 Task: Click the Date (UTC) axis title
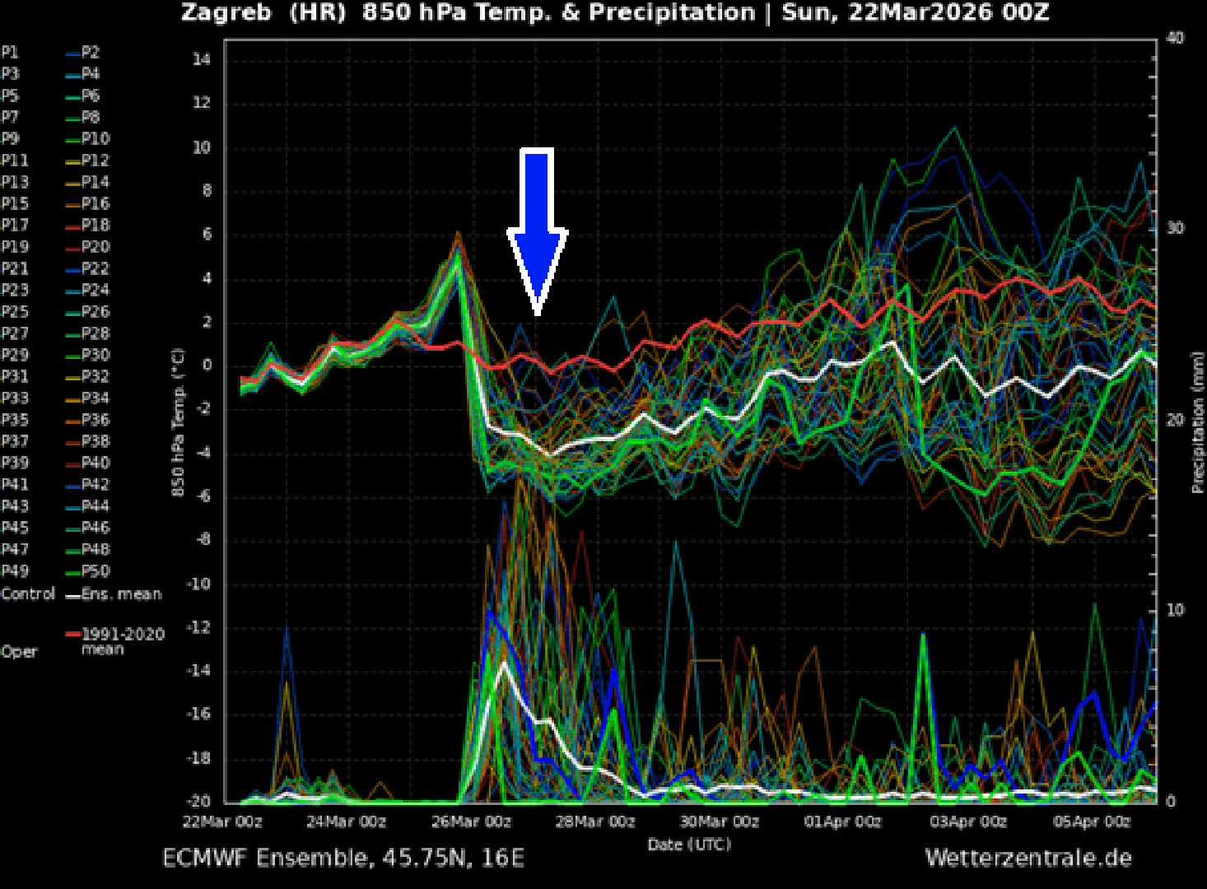tap(689, 844)
